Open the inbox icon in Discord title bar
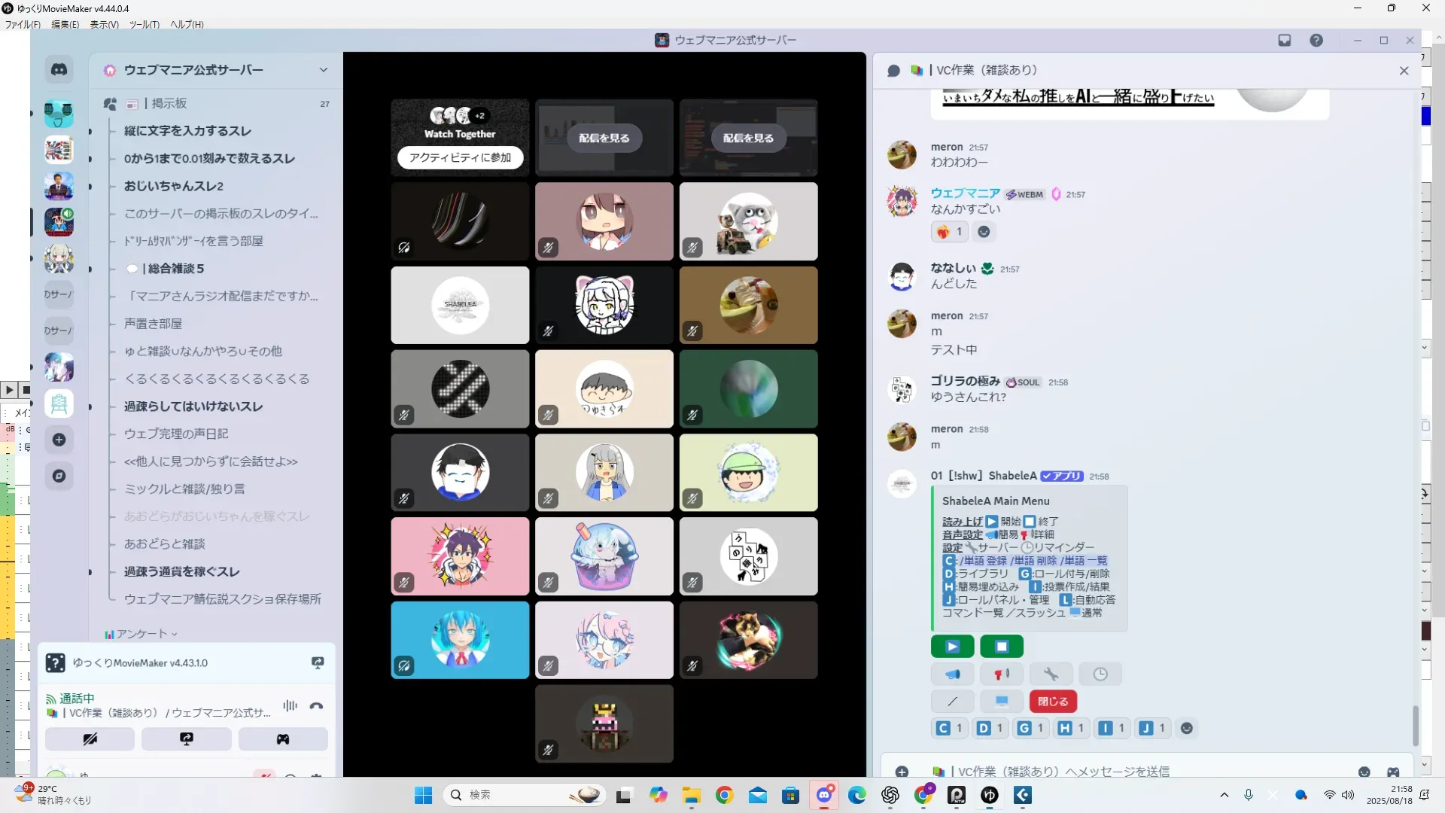The image size is (1445, 813). click(x=1284, y=41)
